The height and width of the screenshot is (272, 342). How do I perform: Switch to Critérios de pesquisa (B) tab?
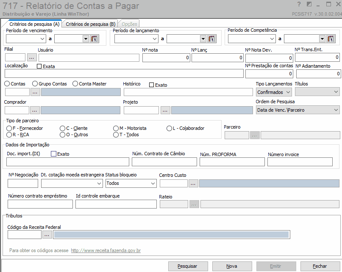click(91, 24)
